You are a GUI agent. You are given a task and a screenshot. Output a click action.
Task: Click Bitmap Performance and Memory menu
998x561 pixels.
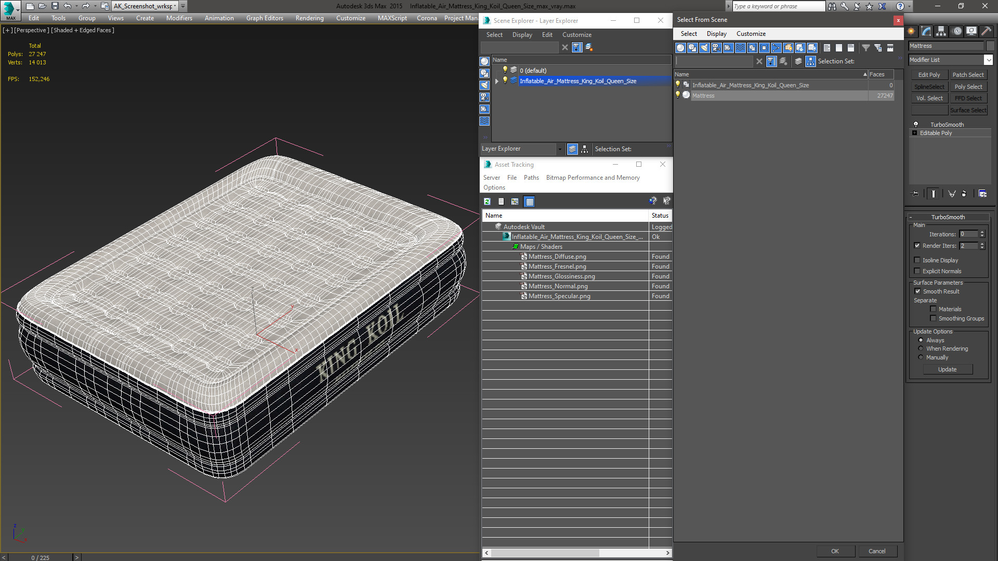pos(593,178)
